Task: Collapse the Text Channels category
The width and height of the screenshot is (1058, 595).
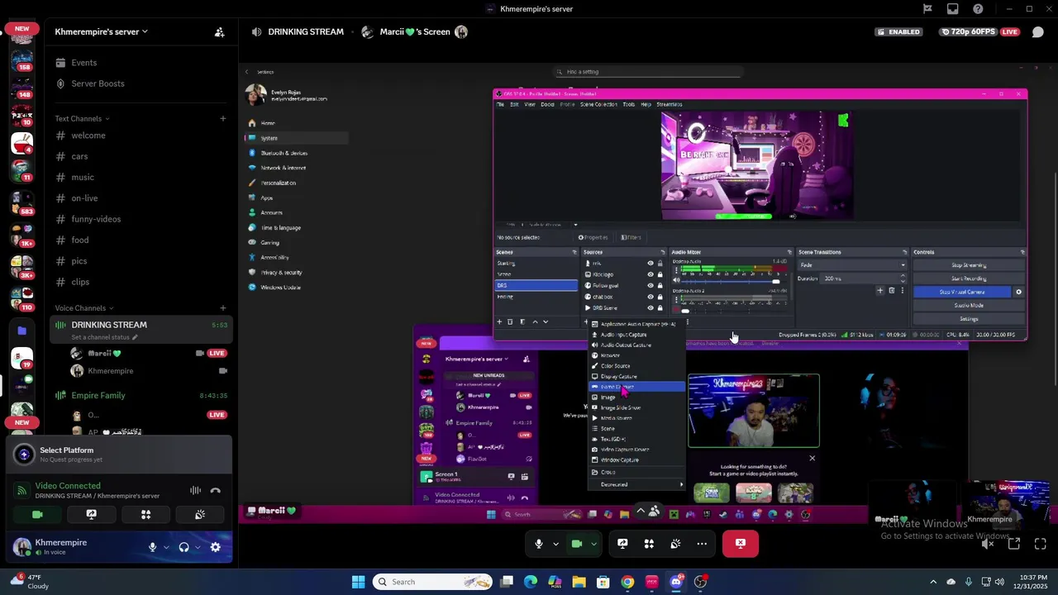Action: [82, 119]
